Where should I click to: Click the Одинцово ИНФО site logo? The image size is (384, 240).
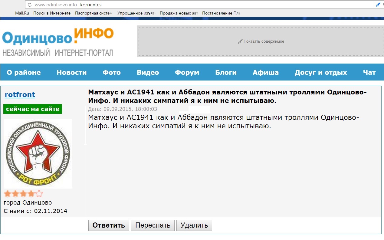click(58, 41)
